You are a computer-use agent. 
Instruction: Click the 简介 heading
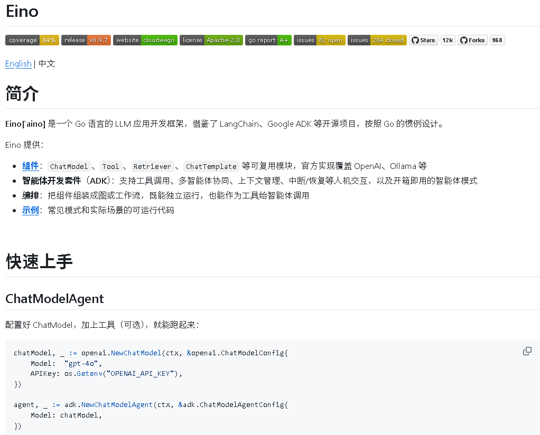[x=22, y=93]
